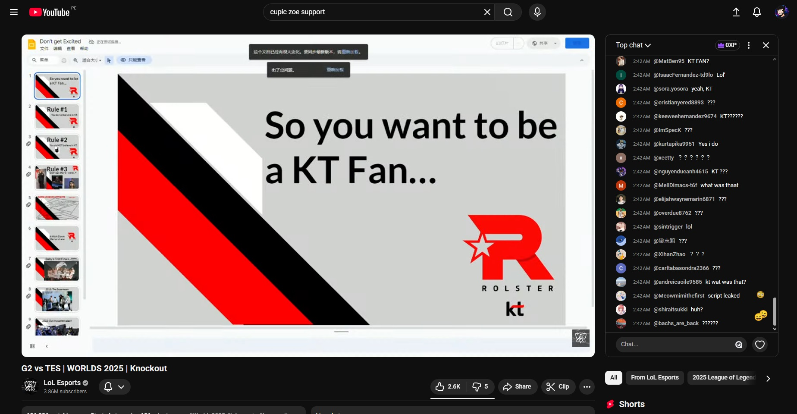Image resolution: width=797 pixels, height=414 pixels.
Task: Go to the YouTube home logo
Action: 49,12
